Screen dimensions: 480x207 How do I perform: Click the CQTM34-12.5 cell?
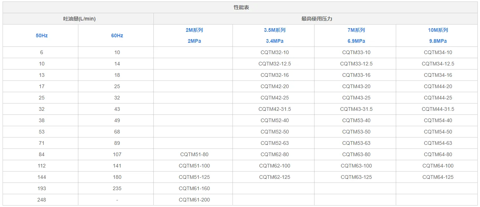(438, 64)
